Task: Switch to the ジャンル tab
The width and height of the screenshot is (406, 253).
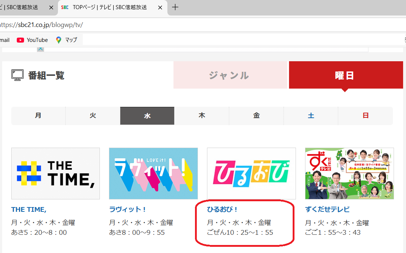Action: (x=230, y=75)
